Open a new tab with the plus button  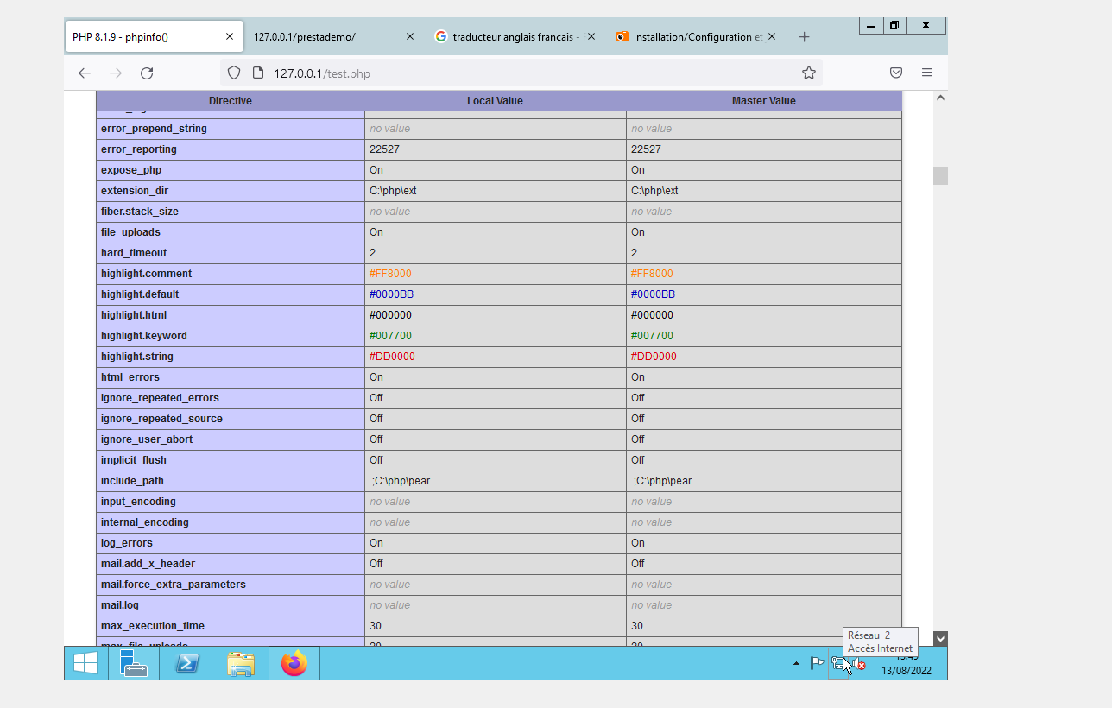click(x=805, y=37)
